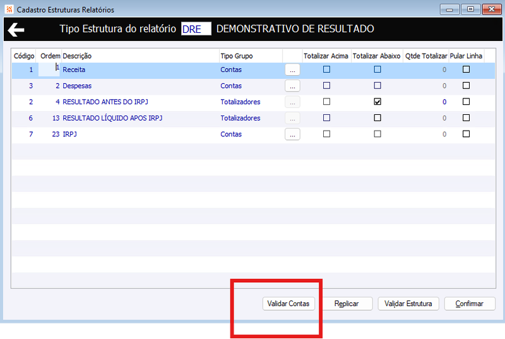Viewport: 505px width, 339px height.
Task: Select the IRPJ description cell
Action: coord(140,134)
